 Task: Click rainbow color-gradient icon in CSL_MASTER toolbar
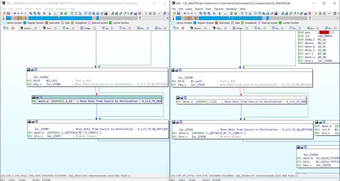tap(276, 13)
